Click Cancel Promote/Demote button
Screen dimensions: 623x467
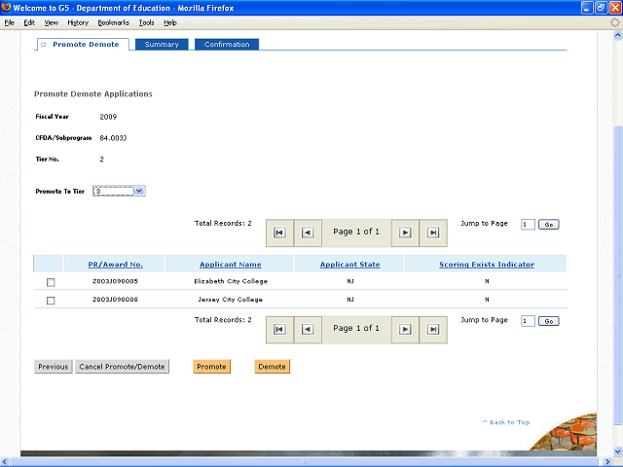coord(122,367)
